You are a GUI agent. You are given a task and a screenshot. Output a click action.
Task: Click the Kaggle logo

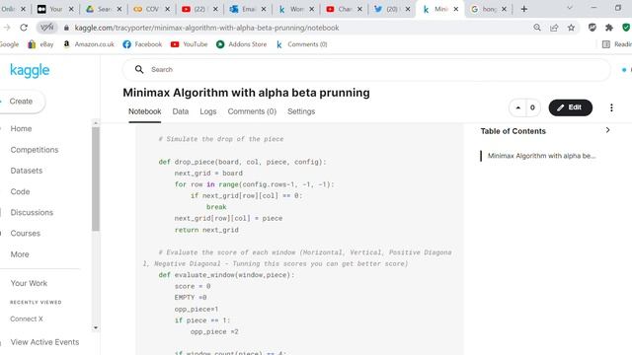point(30,70)
